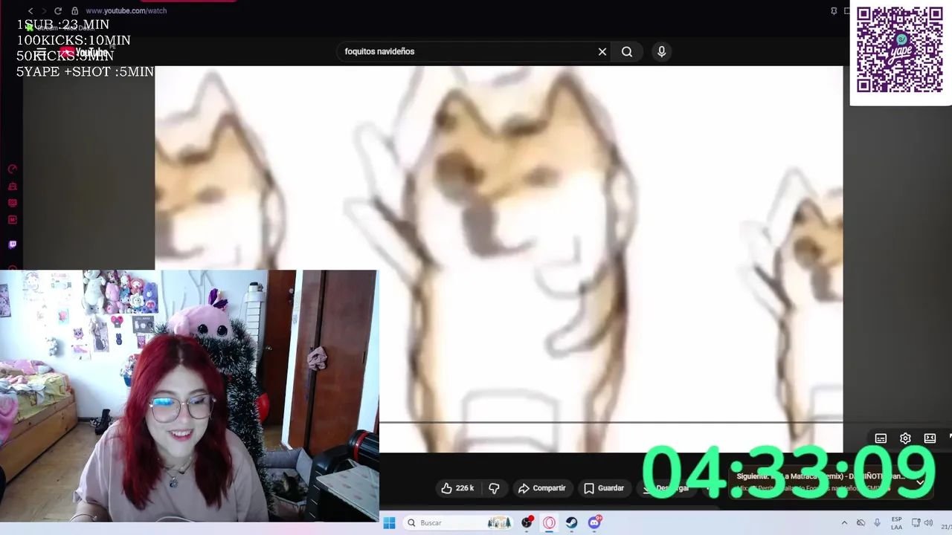952x535 pixels.
Task: Expand the Siguiente queue chevron
Action: point(920,482)
